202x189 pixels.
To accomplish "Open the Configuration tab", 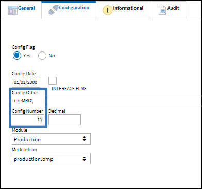I will tap(69, 9).
